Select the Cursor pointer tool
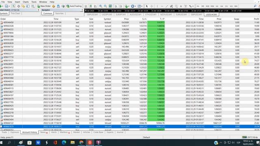 pyautogui.click(x=147, y=6)
